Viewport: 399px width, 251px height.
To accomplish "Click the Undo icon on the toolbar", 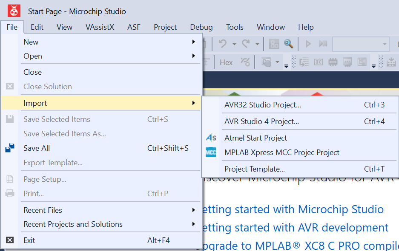I will point(223,43).
